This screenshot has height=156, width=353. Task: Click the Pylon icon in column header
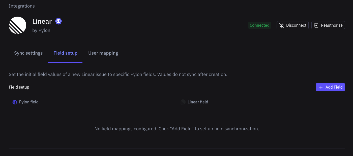click(15, 102)
